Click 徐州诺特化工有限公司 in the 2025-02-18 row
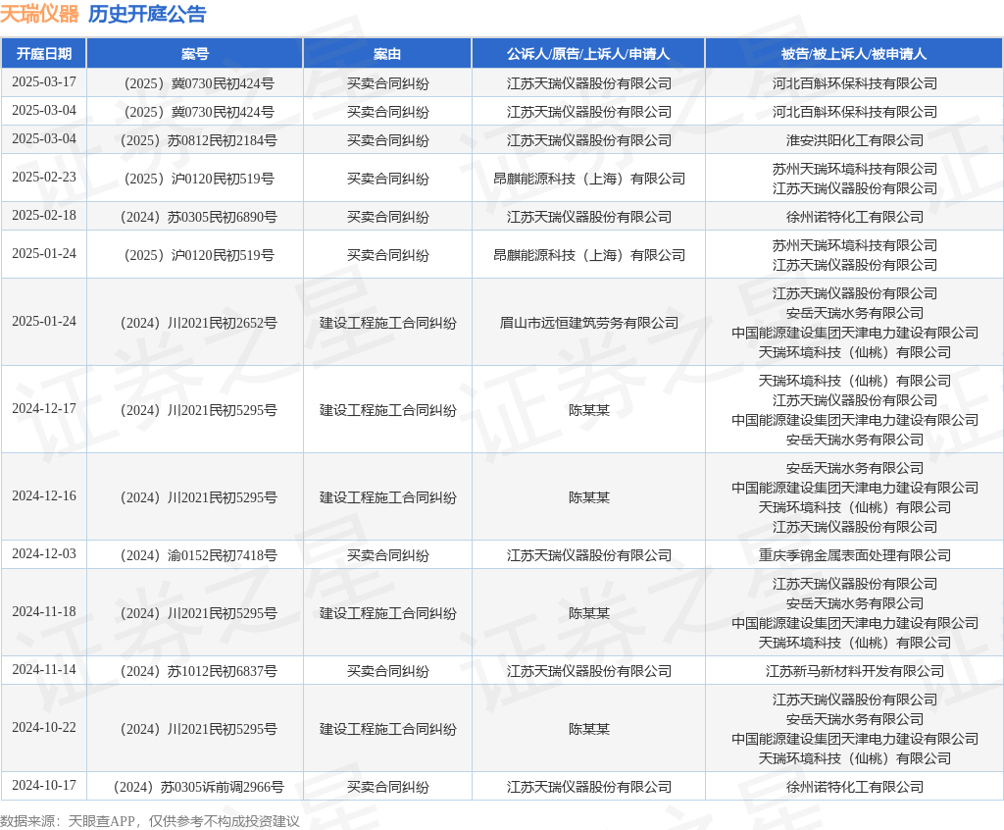The width and height of the screenshot is (1004, 830). pos(855,217)
